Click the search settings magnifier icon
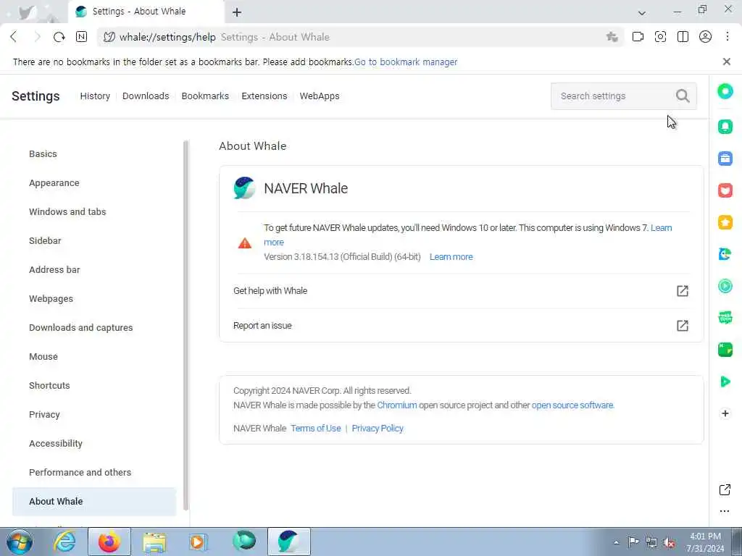This screenshot has width=742, height=556. 683,96
